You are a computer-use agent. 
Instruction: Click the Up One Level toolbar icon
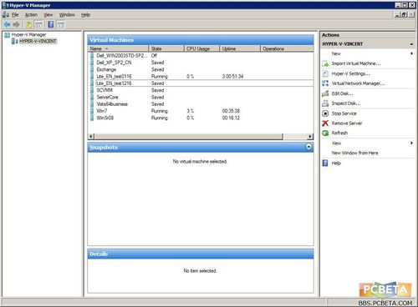pyautogui.click(x=29, y=24)
